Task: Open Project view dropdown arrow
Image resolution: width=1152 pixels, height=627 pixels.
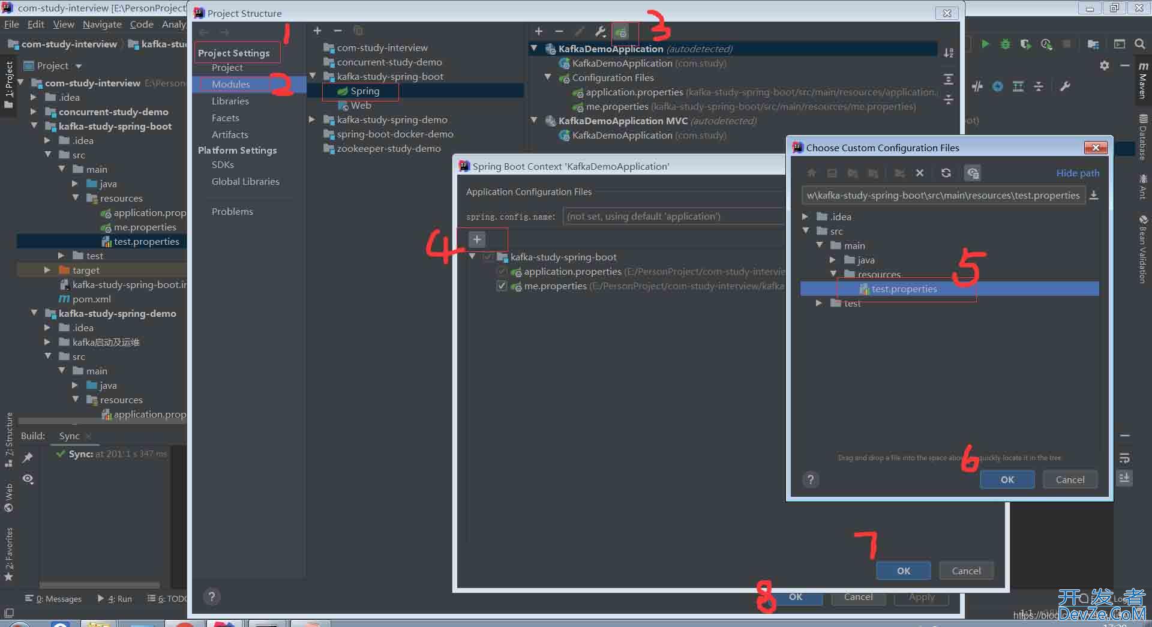Action: click(79, 66)
